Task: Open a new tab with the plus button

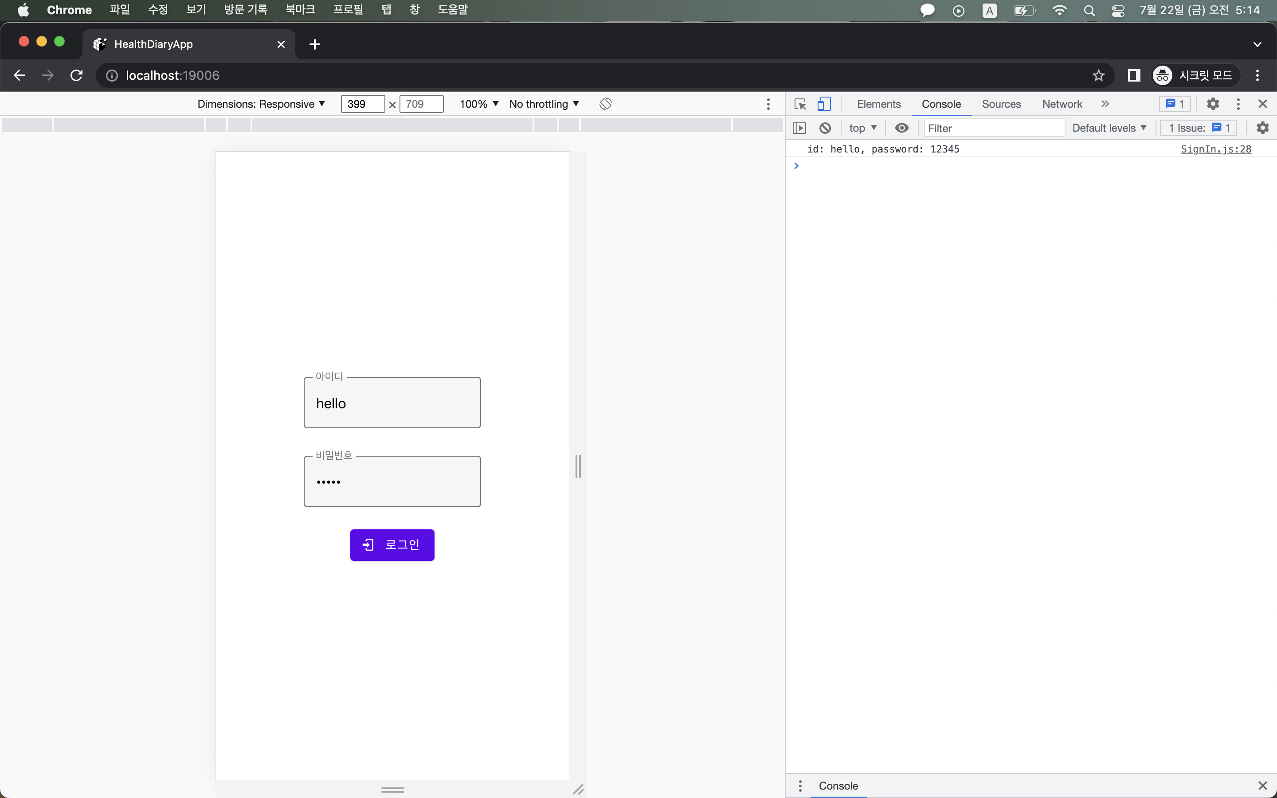Action: [314, 44]
